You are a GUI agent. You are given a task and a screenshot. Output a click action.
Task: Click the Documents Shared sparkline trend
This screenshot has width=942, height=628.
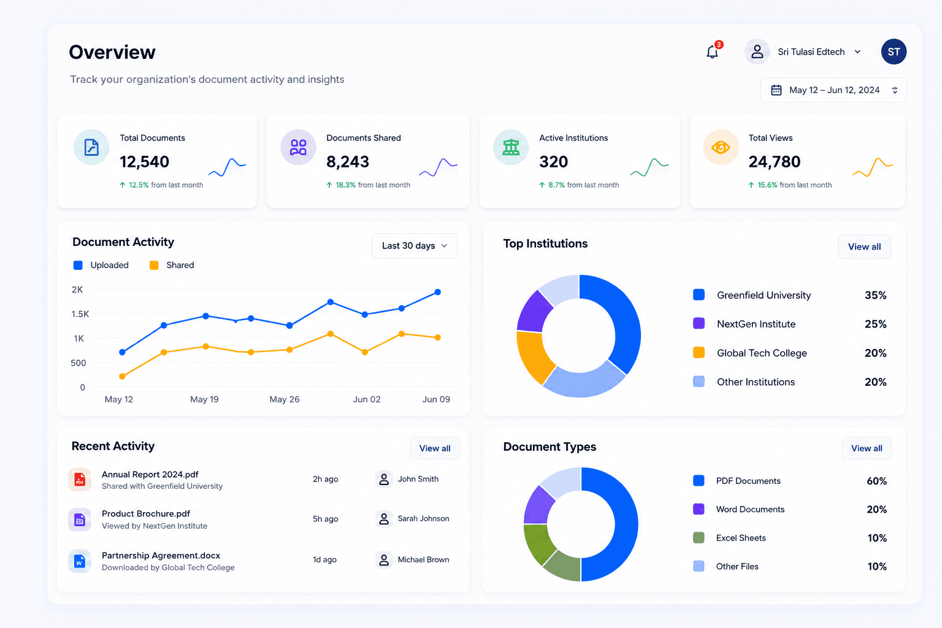(x=438, y=167)
